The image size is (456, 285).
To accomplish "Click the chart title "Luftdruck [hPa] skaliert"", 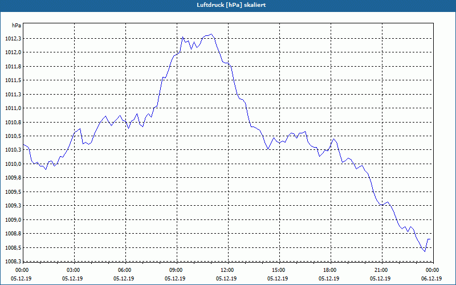I will (x=231, y=5).
